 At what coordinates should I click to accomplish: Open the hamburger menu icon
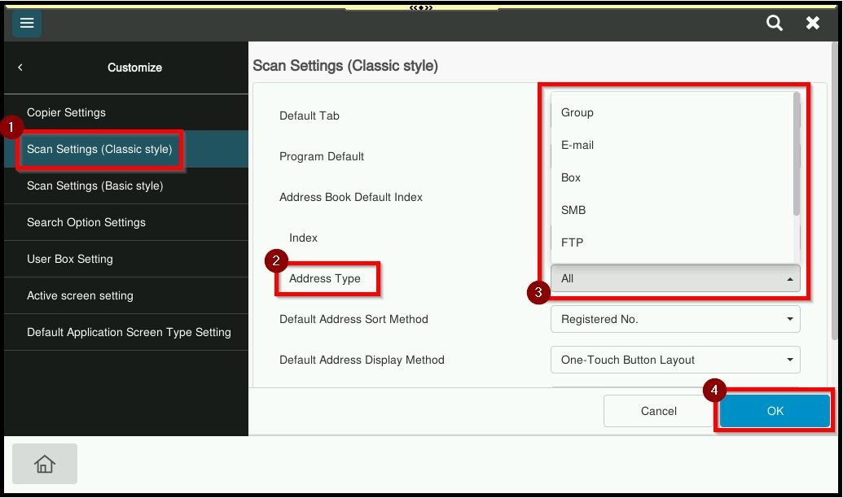click(x=27, y=24)
